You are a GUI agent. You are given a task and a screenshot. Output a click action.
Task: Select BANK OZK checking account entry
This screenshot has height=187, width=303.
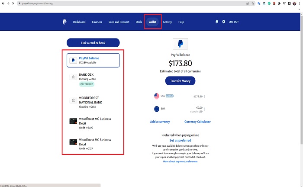tap(93, 79)
